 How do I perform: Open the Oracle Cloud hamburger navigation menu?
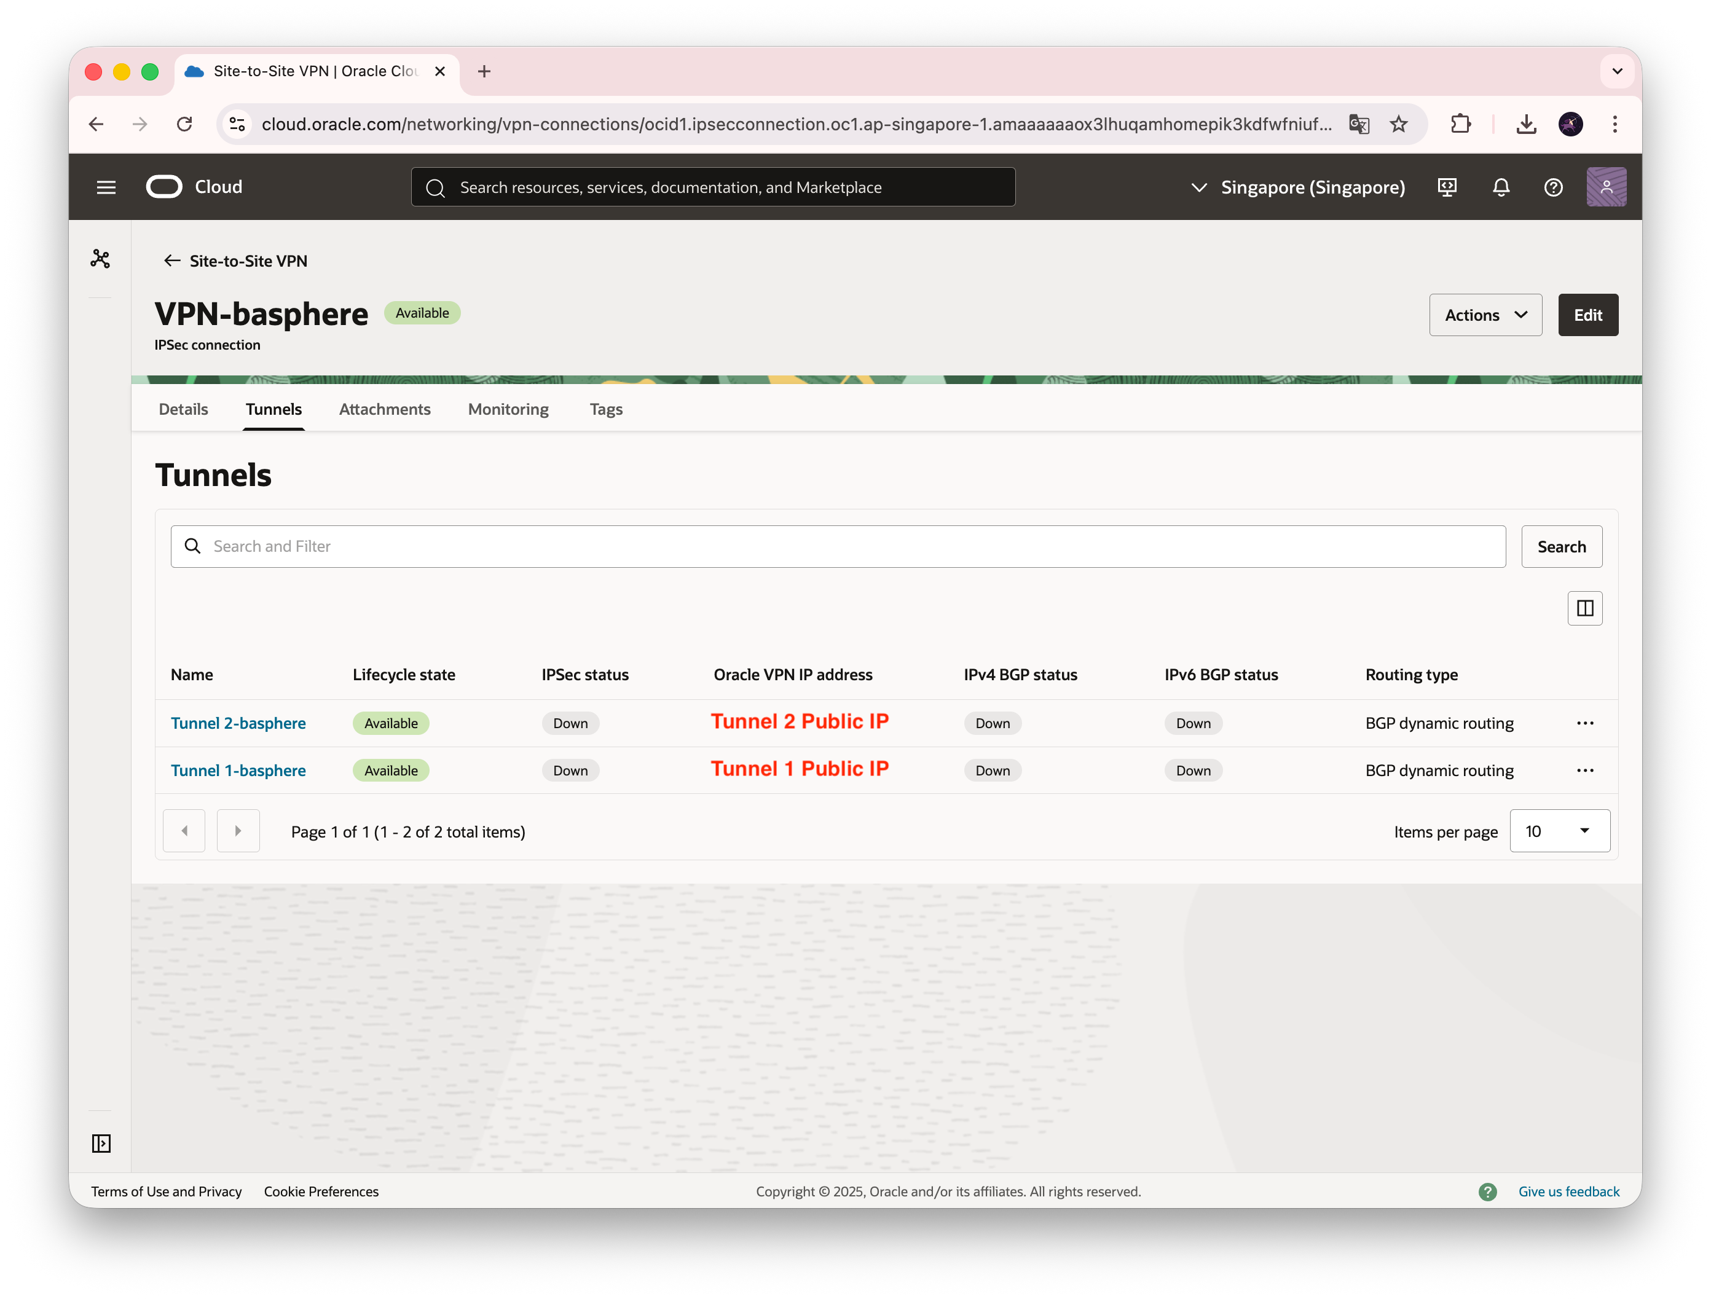click(106, 187)
